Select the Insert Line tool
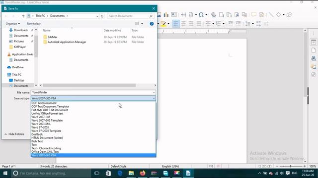The width and height of the screenshot is (318, 178). (271, 14)
